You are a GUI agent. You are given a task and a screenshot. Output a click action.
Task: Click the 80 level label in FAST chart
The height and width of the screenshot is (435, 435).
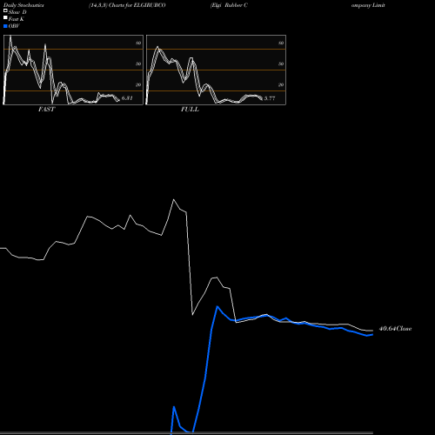138,43
